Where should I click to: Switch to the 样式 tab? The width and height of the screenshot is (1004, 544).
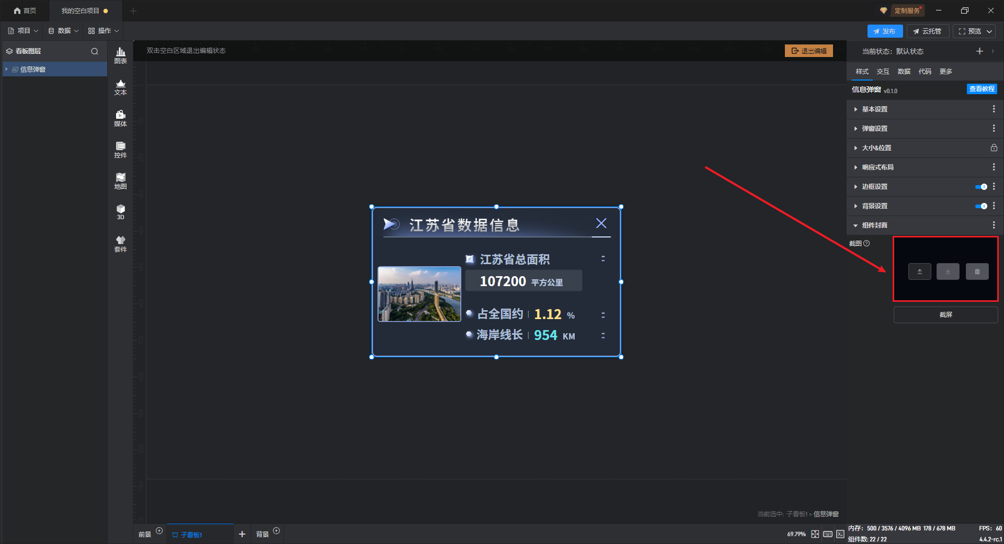click(x=862, y=72)
